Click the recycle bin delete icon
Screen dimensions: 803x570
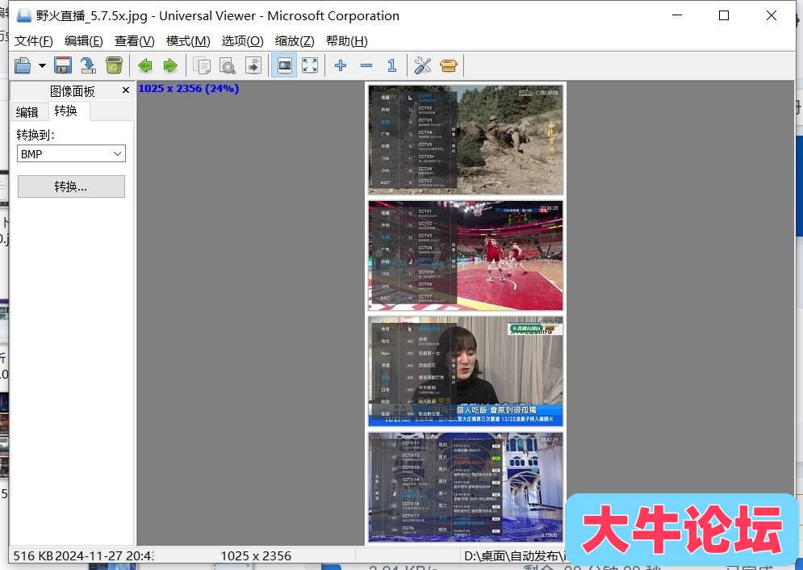[x=114, y=65]
